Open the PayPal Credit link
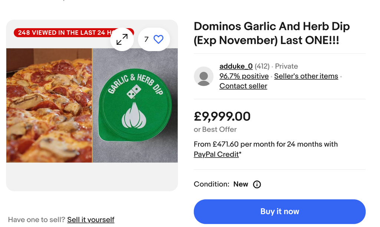This screenshot has width=380, height=227. click(x=216, y=154)
